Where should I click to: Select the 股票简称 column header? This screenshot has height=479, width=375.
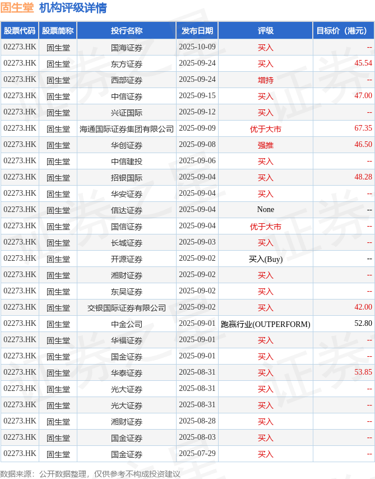(x=58, y=30)
